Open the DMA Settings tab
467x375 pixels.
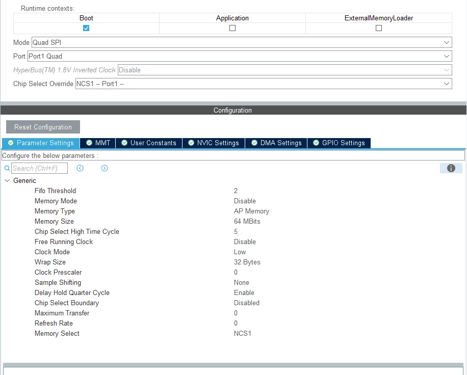click(276, 143)
